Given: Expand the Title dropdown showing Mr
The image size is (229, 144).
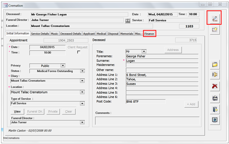Looking at the screenshot, I should 144,51.
